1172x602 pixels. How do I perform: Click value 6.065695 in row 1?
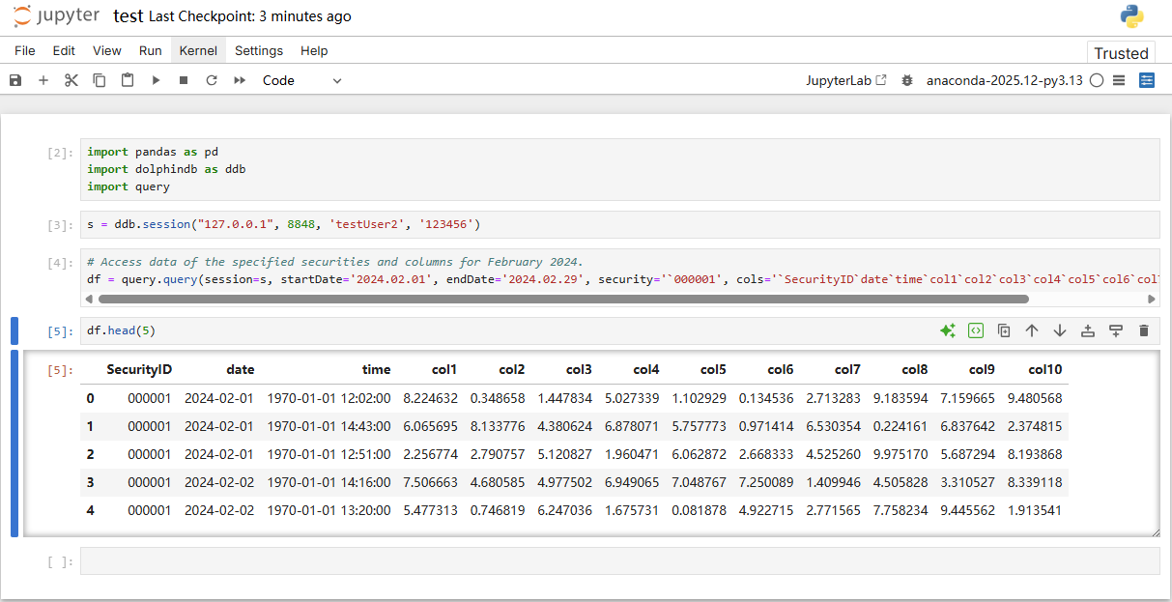pos(430,426)
